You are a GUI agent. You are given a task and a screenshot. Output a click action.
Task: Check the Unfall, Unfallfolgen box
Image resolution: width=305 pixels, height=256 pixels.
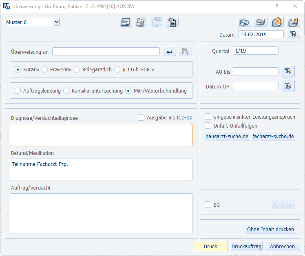coord(208,126)
